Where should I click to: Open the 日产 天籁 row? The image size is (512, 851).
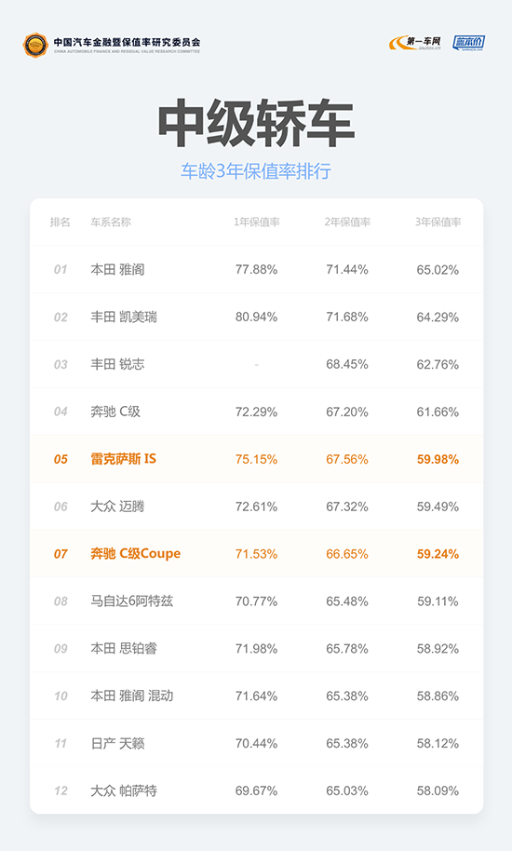point(257,744)
